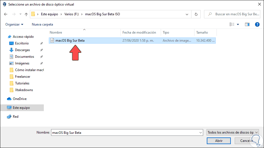The height and width of the screenshot is (148, 264).
Task: Open the Help question mark icon
Action: click(257, 24)
